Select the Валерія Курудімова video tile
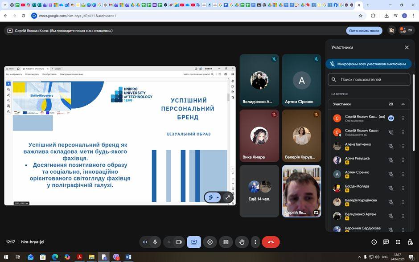419x262 pixels. pos(301,136)
